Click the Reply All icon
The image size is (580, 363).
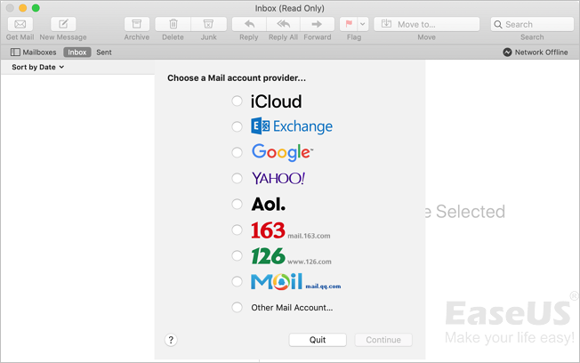pyautogui.click(x=283, y=24)
